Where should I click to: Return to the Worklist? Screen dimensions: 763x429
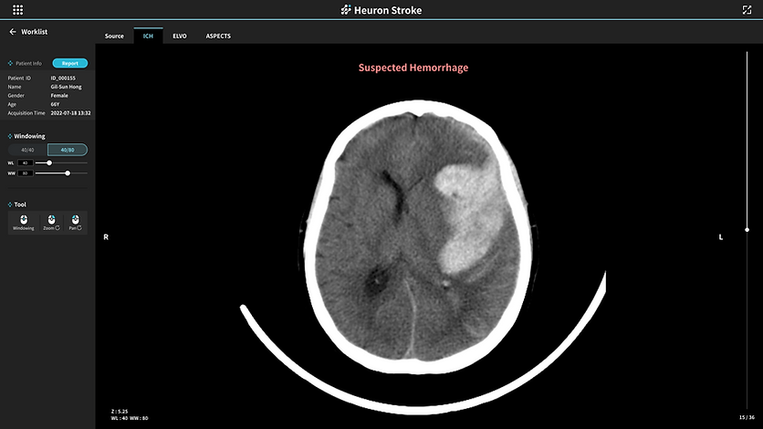click(34, 32)
